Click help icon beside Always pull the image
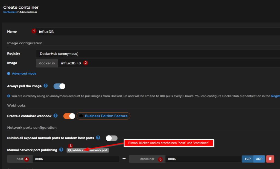This screenshot has height=169, width=280. tap(46, 86)
